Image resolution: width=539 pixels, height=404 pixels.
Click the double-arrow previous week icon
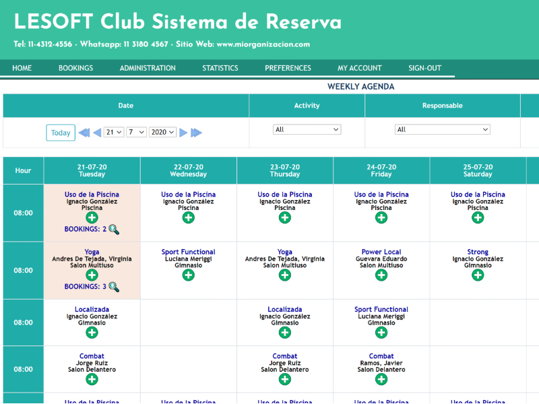[x=84, y=133]
